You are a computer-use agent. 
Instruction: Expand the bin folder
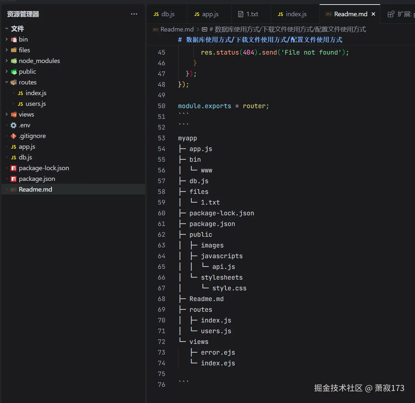coord(7,39)
